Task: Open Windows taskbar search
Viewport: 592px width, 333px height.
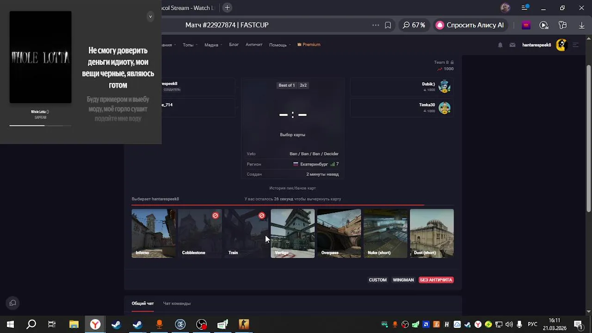Action: coord(31,324)
